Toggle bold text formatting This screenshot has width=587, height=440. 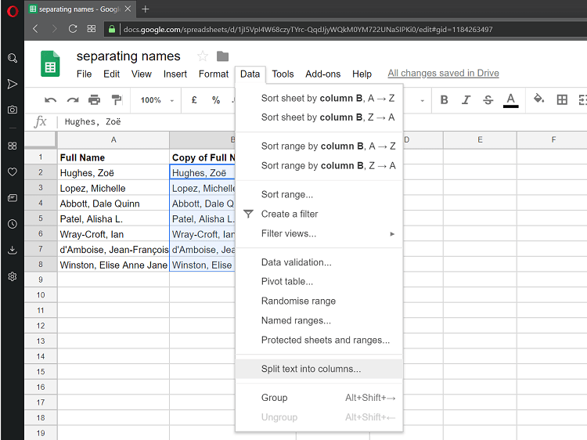point(445,99)
